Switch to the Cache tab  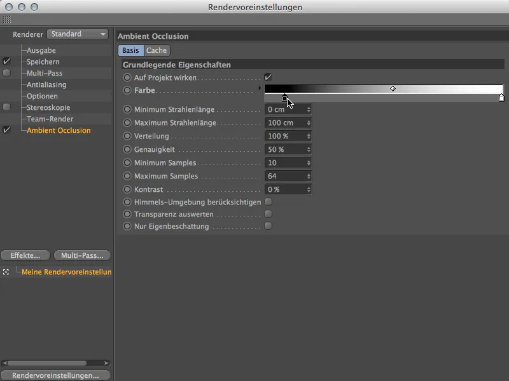coord(157,50)
